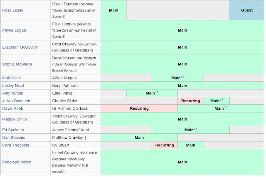266x177 pixels.
Task: Open the Rose Leslie actor link
Action: (12, 10)
